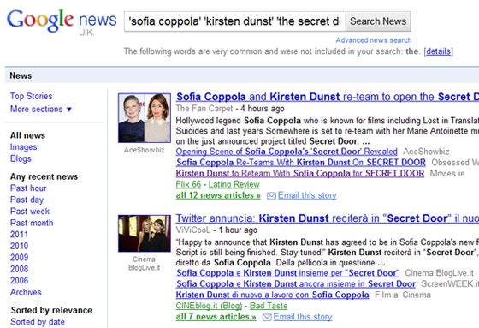Screen dimensions: 479x328
Task: Click the Cinema BlogLive.it thumbnail image
Action: (x=145, y=234)
